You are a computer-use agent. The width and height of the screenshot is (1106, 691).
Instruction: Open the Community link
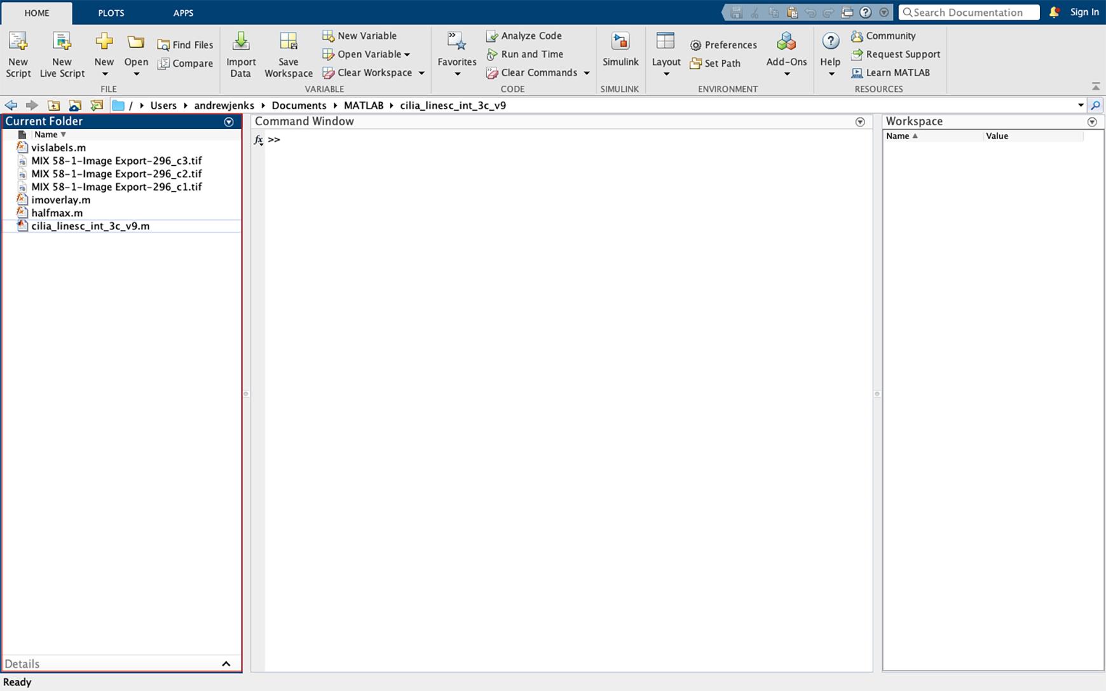click(884, 36)
